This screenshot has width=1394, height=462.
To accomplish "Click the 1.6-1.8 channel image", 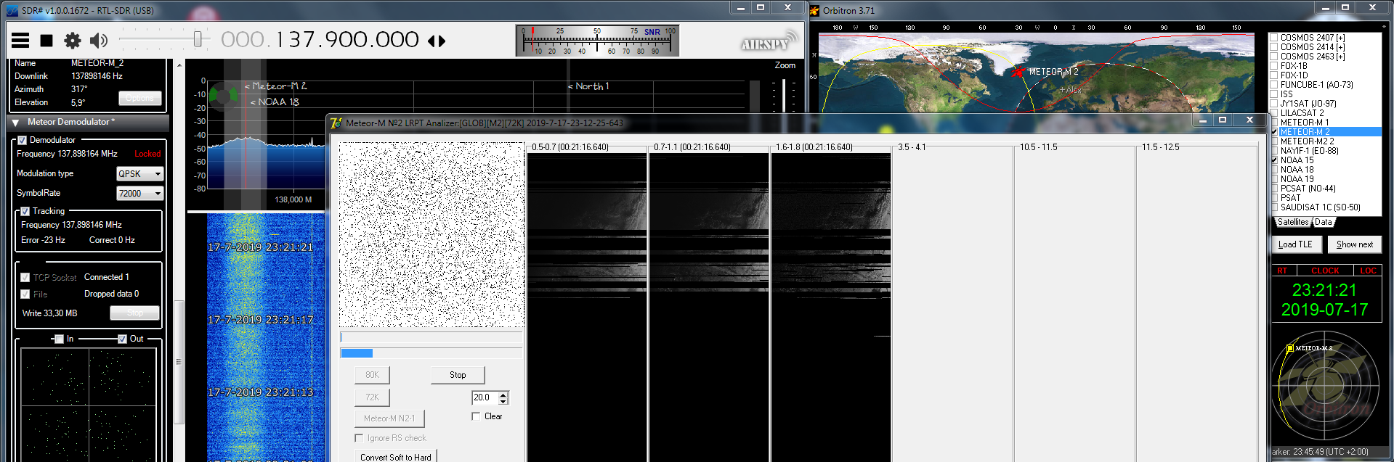I will 831,307.
